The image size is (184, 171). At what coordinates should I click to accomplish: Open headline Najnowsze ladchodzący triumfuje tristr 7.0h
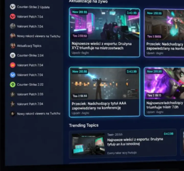[165, 105]
